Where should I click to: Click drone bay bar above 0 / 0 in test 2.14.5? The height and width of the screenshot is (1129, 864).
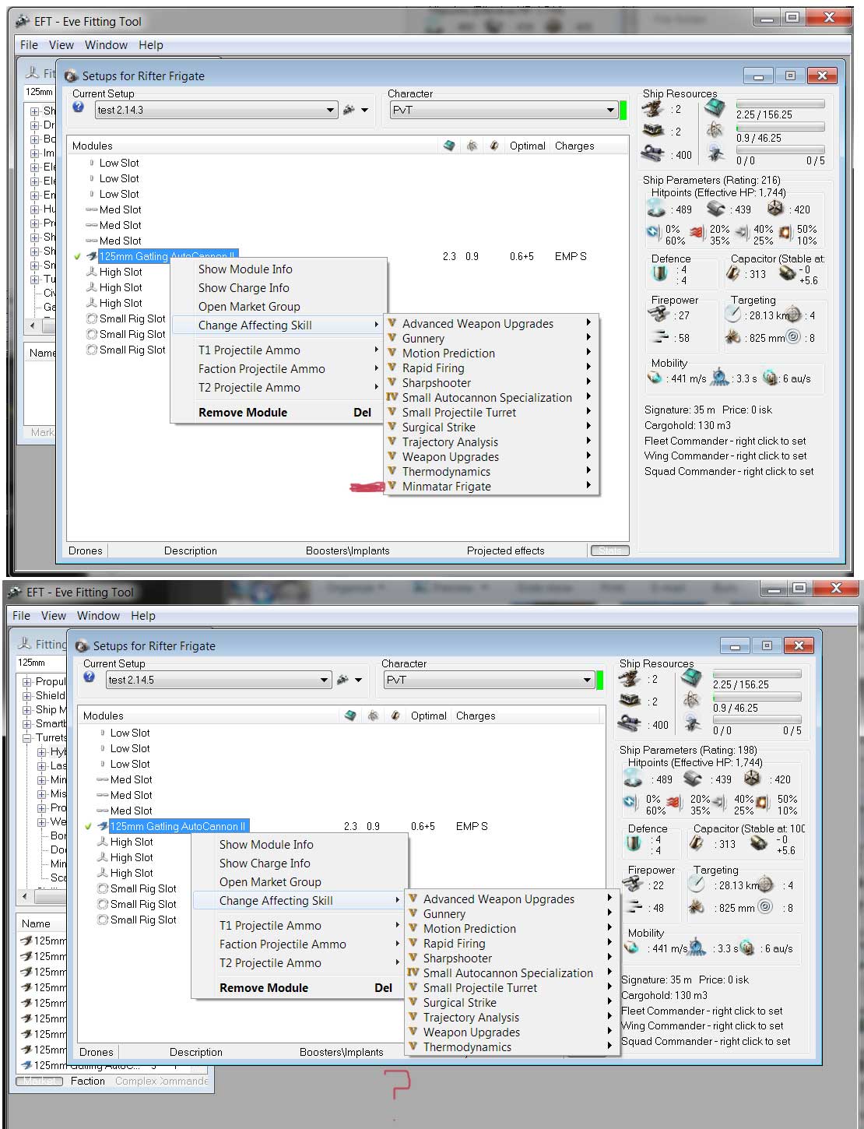757,719
